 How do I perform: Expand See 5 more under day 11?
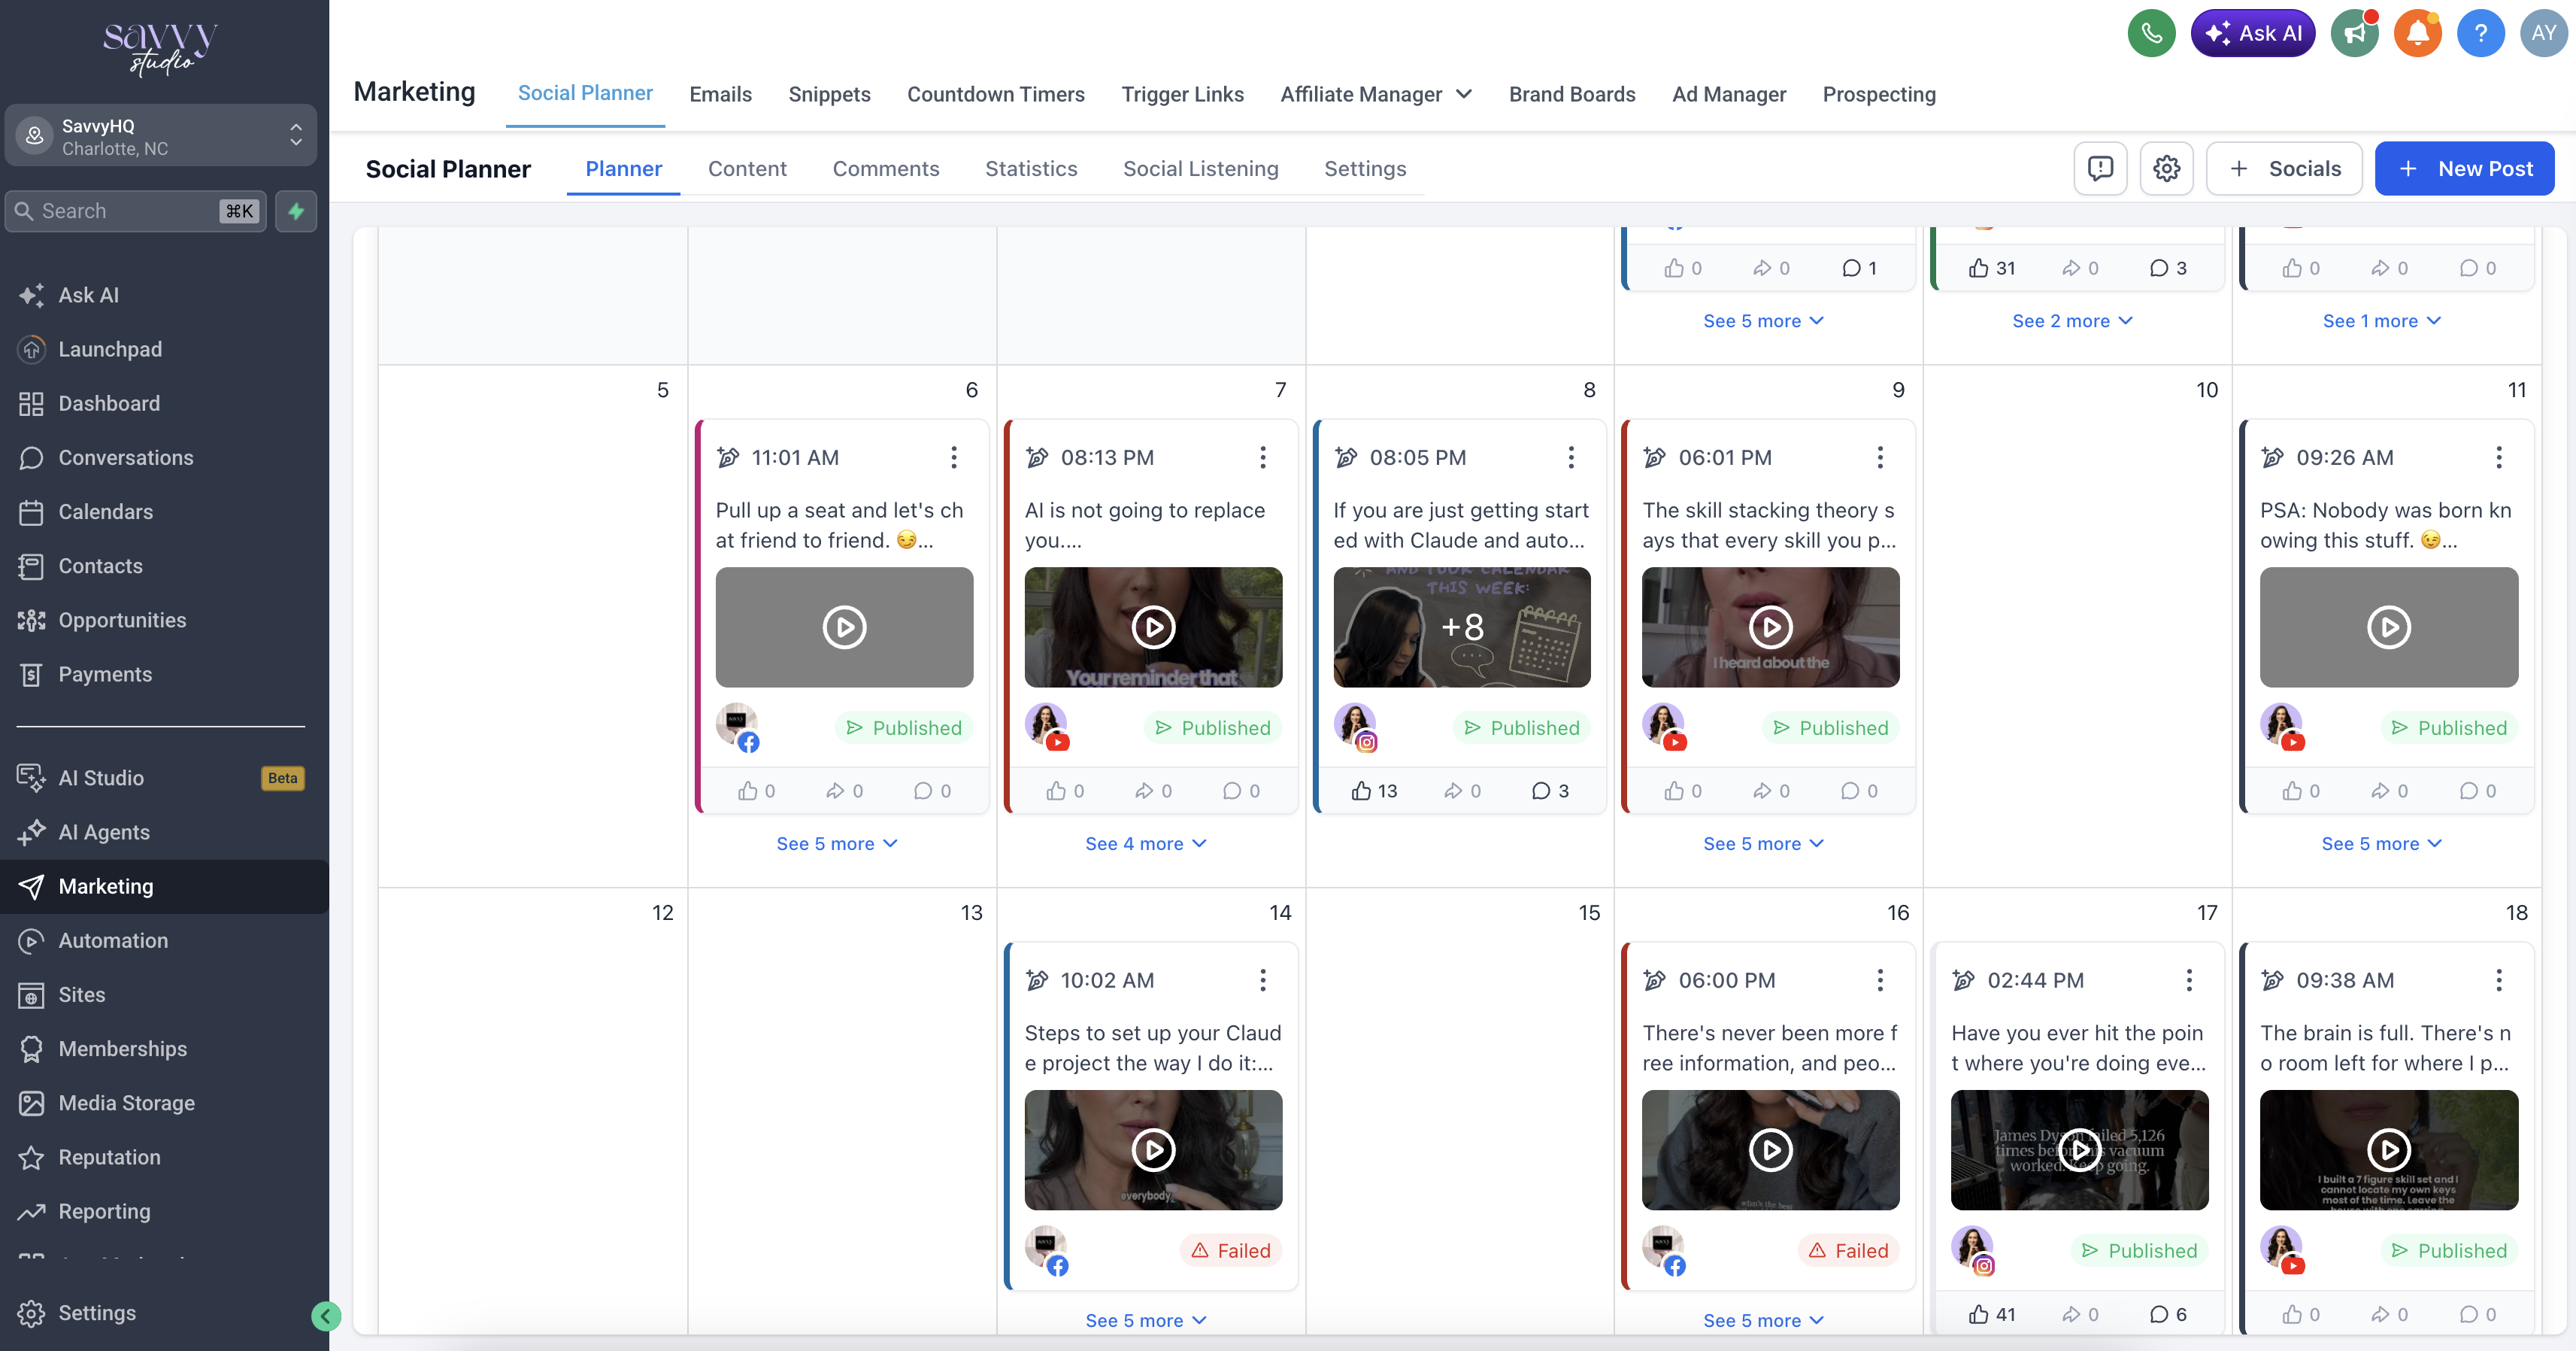[x=2382, y=844]
